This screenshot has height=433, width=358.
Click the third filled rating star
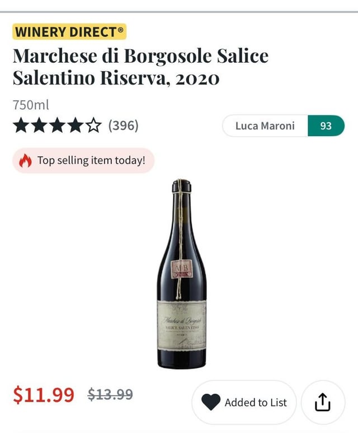[x=57, y=125]
